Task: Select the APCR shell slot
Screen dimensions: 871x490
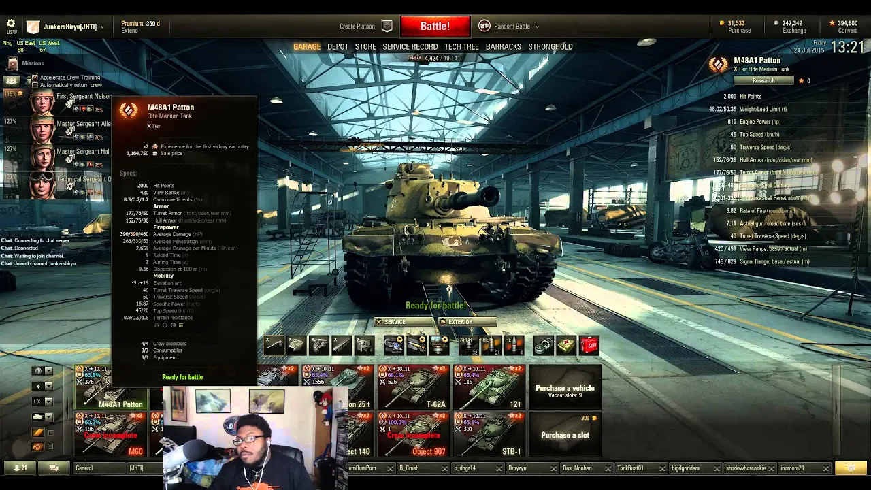Action: (x=468, y=345)
